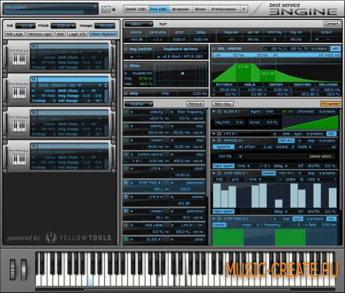This screenshot has height=293, width=345.
Task: Collapse the GLIDE #1 section triangle
Action: point(214,112)
